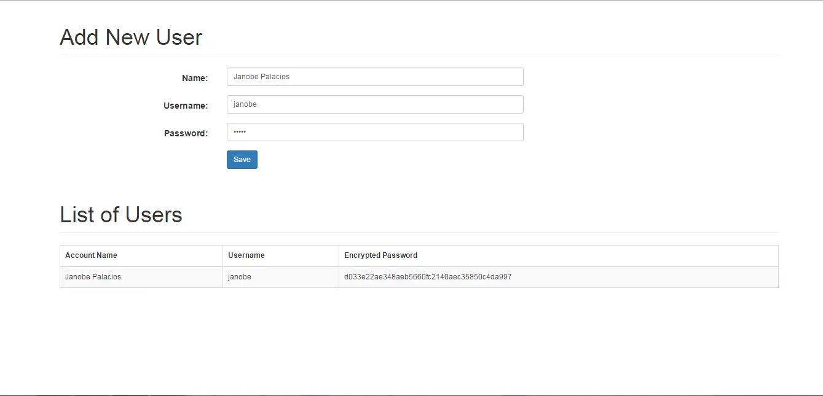
Task: Focus the Username input field
Action: (375, 104)
